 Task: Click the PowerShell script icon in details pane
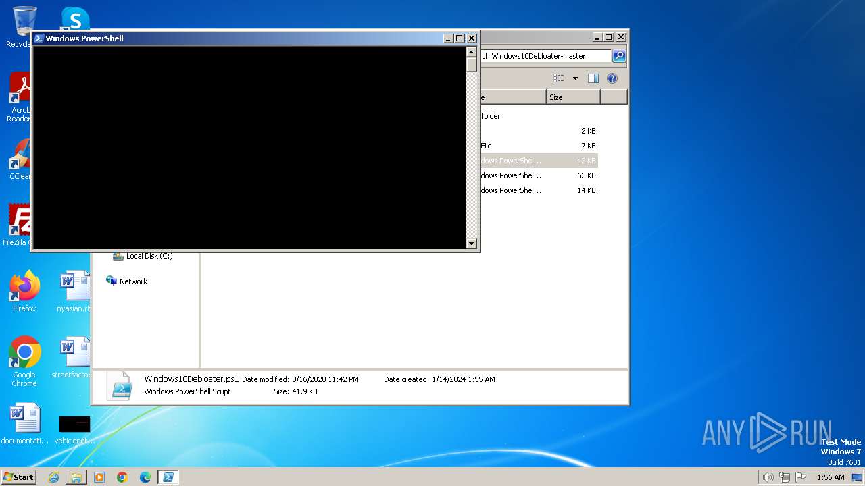point(120,385)
